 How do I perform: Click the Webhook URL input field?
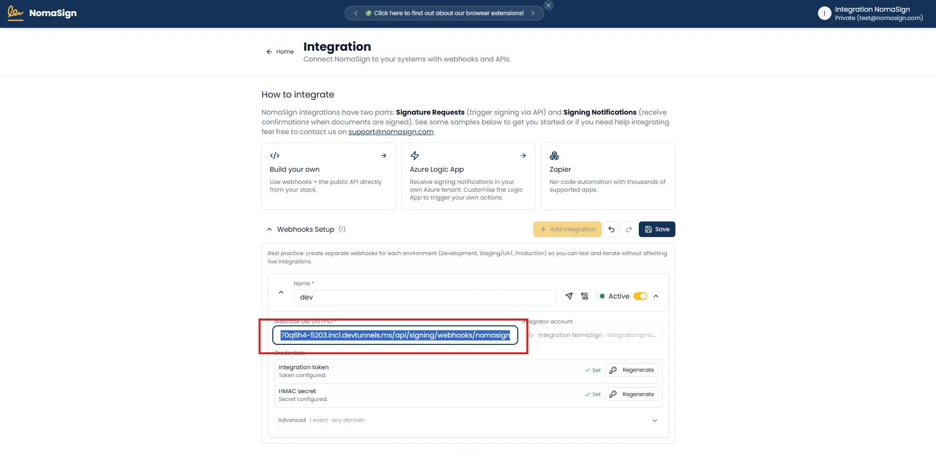click(x=395, y=335)
